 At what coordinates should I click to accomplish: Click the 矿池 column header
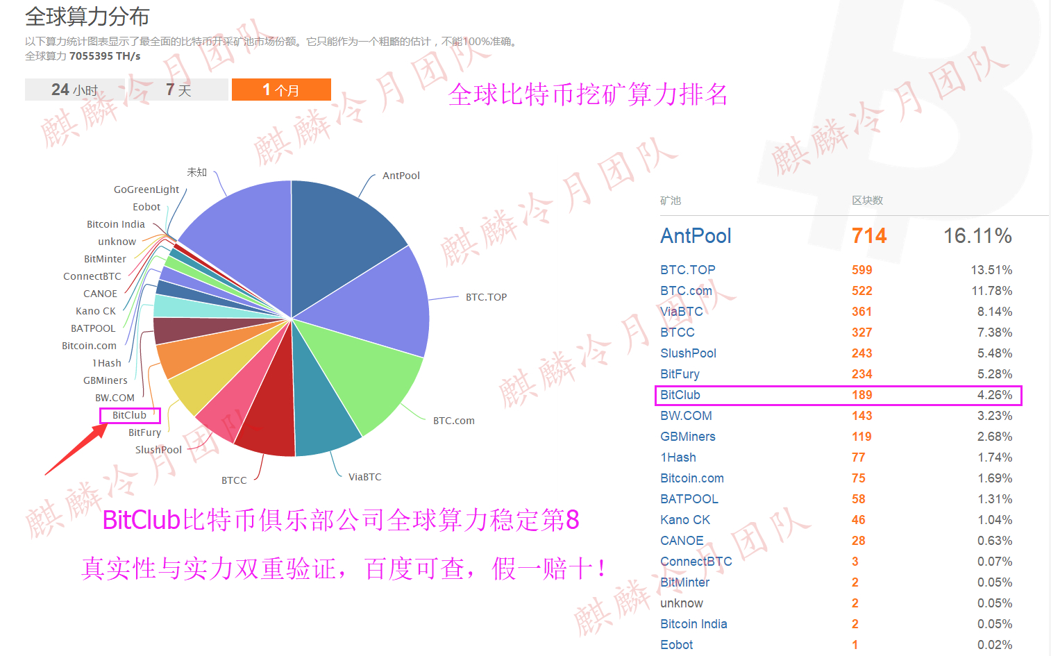671,201
